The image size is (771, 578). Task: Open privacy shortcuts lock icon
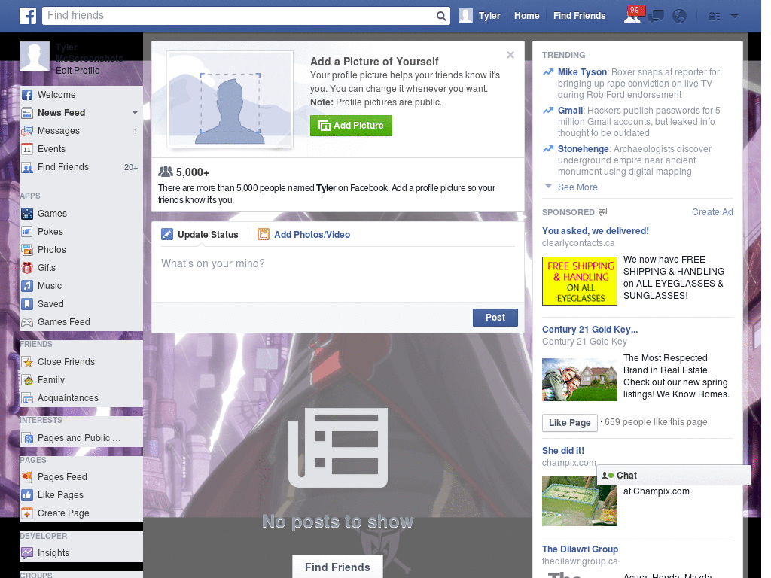(x=714, y=17)
